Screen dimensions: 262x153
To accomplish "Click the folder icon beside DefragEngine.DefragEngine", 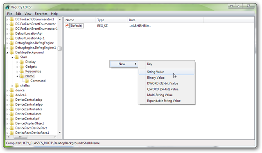I will click(x=12, y=43).
